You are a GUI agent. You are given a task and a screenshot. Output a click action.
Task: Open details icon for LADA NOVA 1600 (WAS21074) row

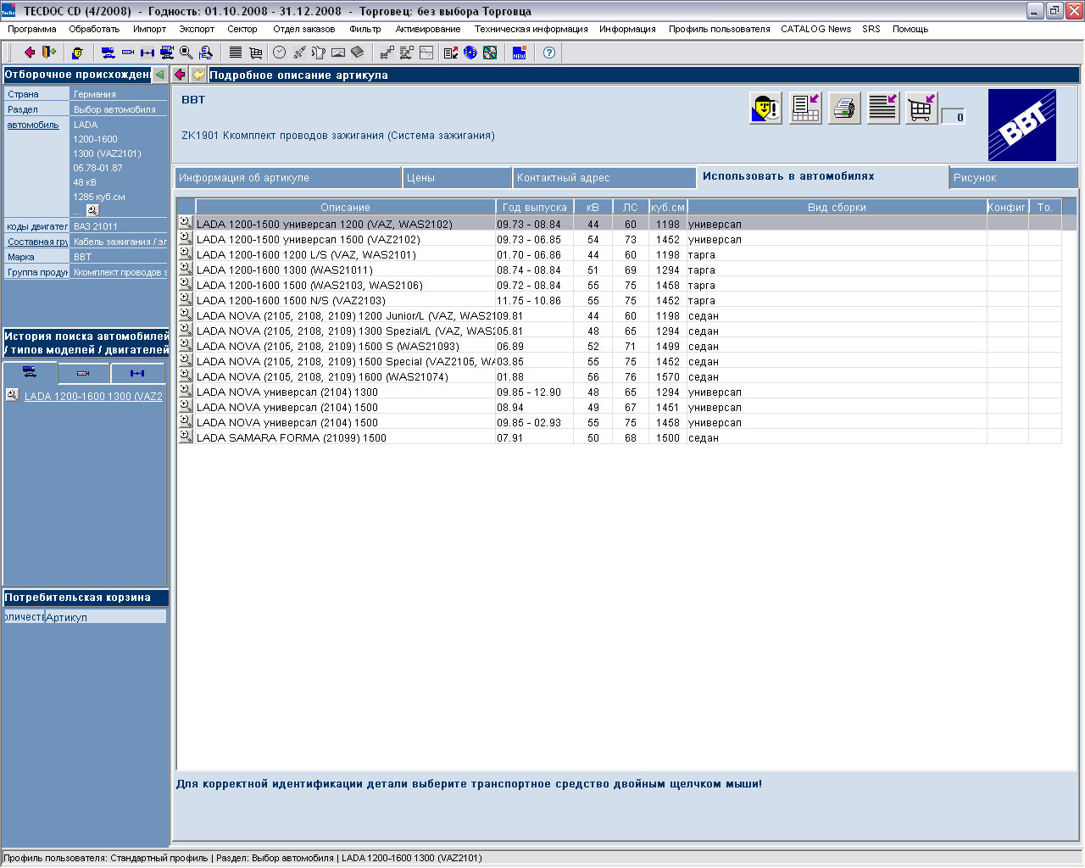point(186,376)
